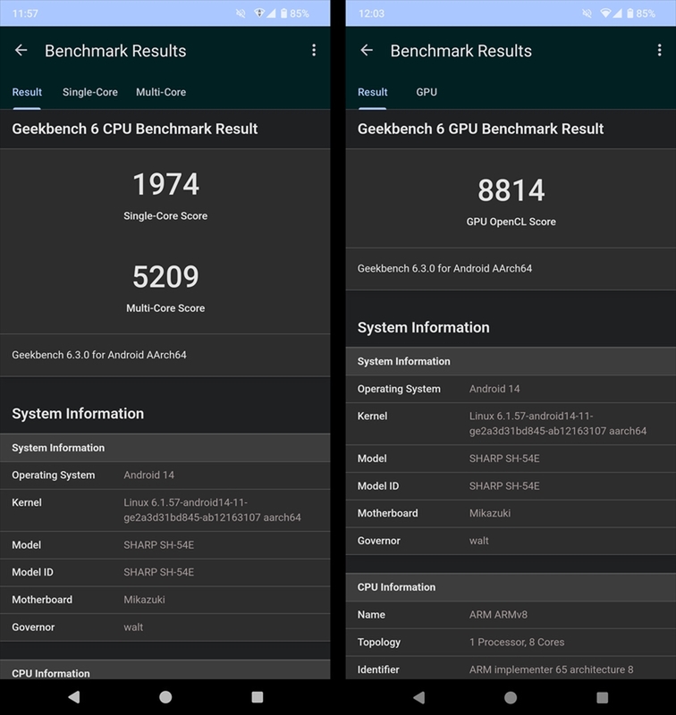
Task: Tap battery icon in right status bar
Action: (x=630, y=13)
